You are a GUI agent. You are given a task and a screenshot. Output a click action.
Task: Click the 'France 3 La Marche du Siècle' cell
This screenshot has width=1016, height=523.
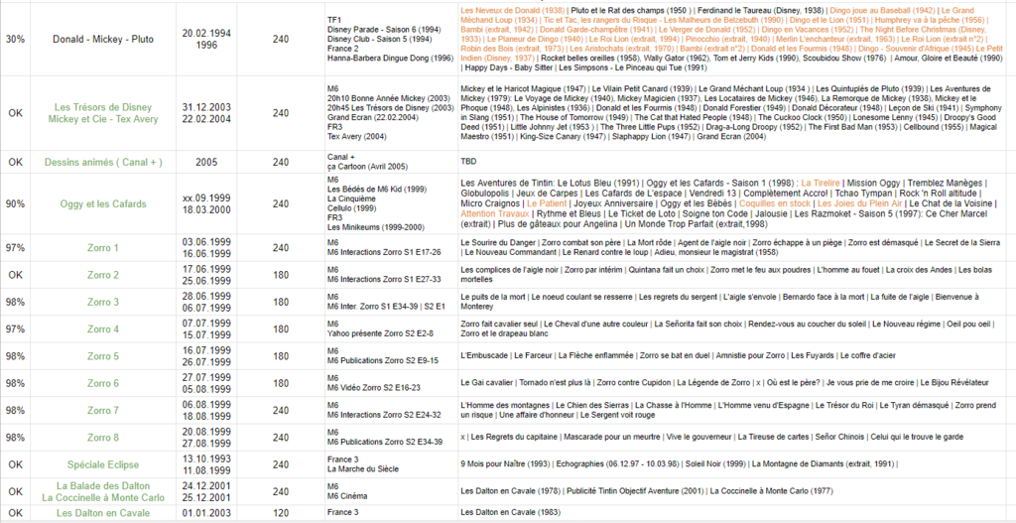(391, 465)
